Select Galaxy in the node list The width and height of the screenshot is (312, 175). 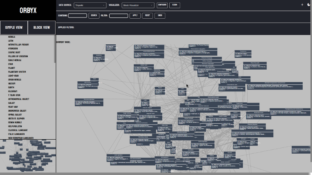coord(12,103)
